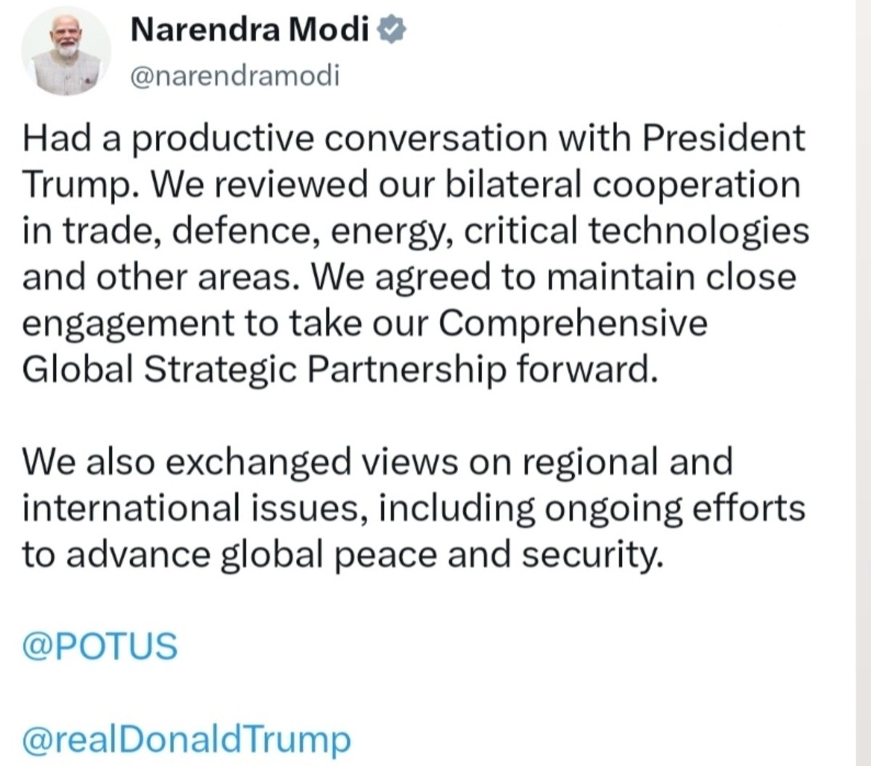Click the word "President" in the tweet
This screenshot has width=871, height=766.
[725, 138]
